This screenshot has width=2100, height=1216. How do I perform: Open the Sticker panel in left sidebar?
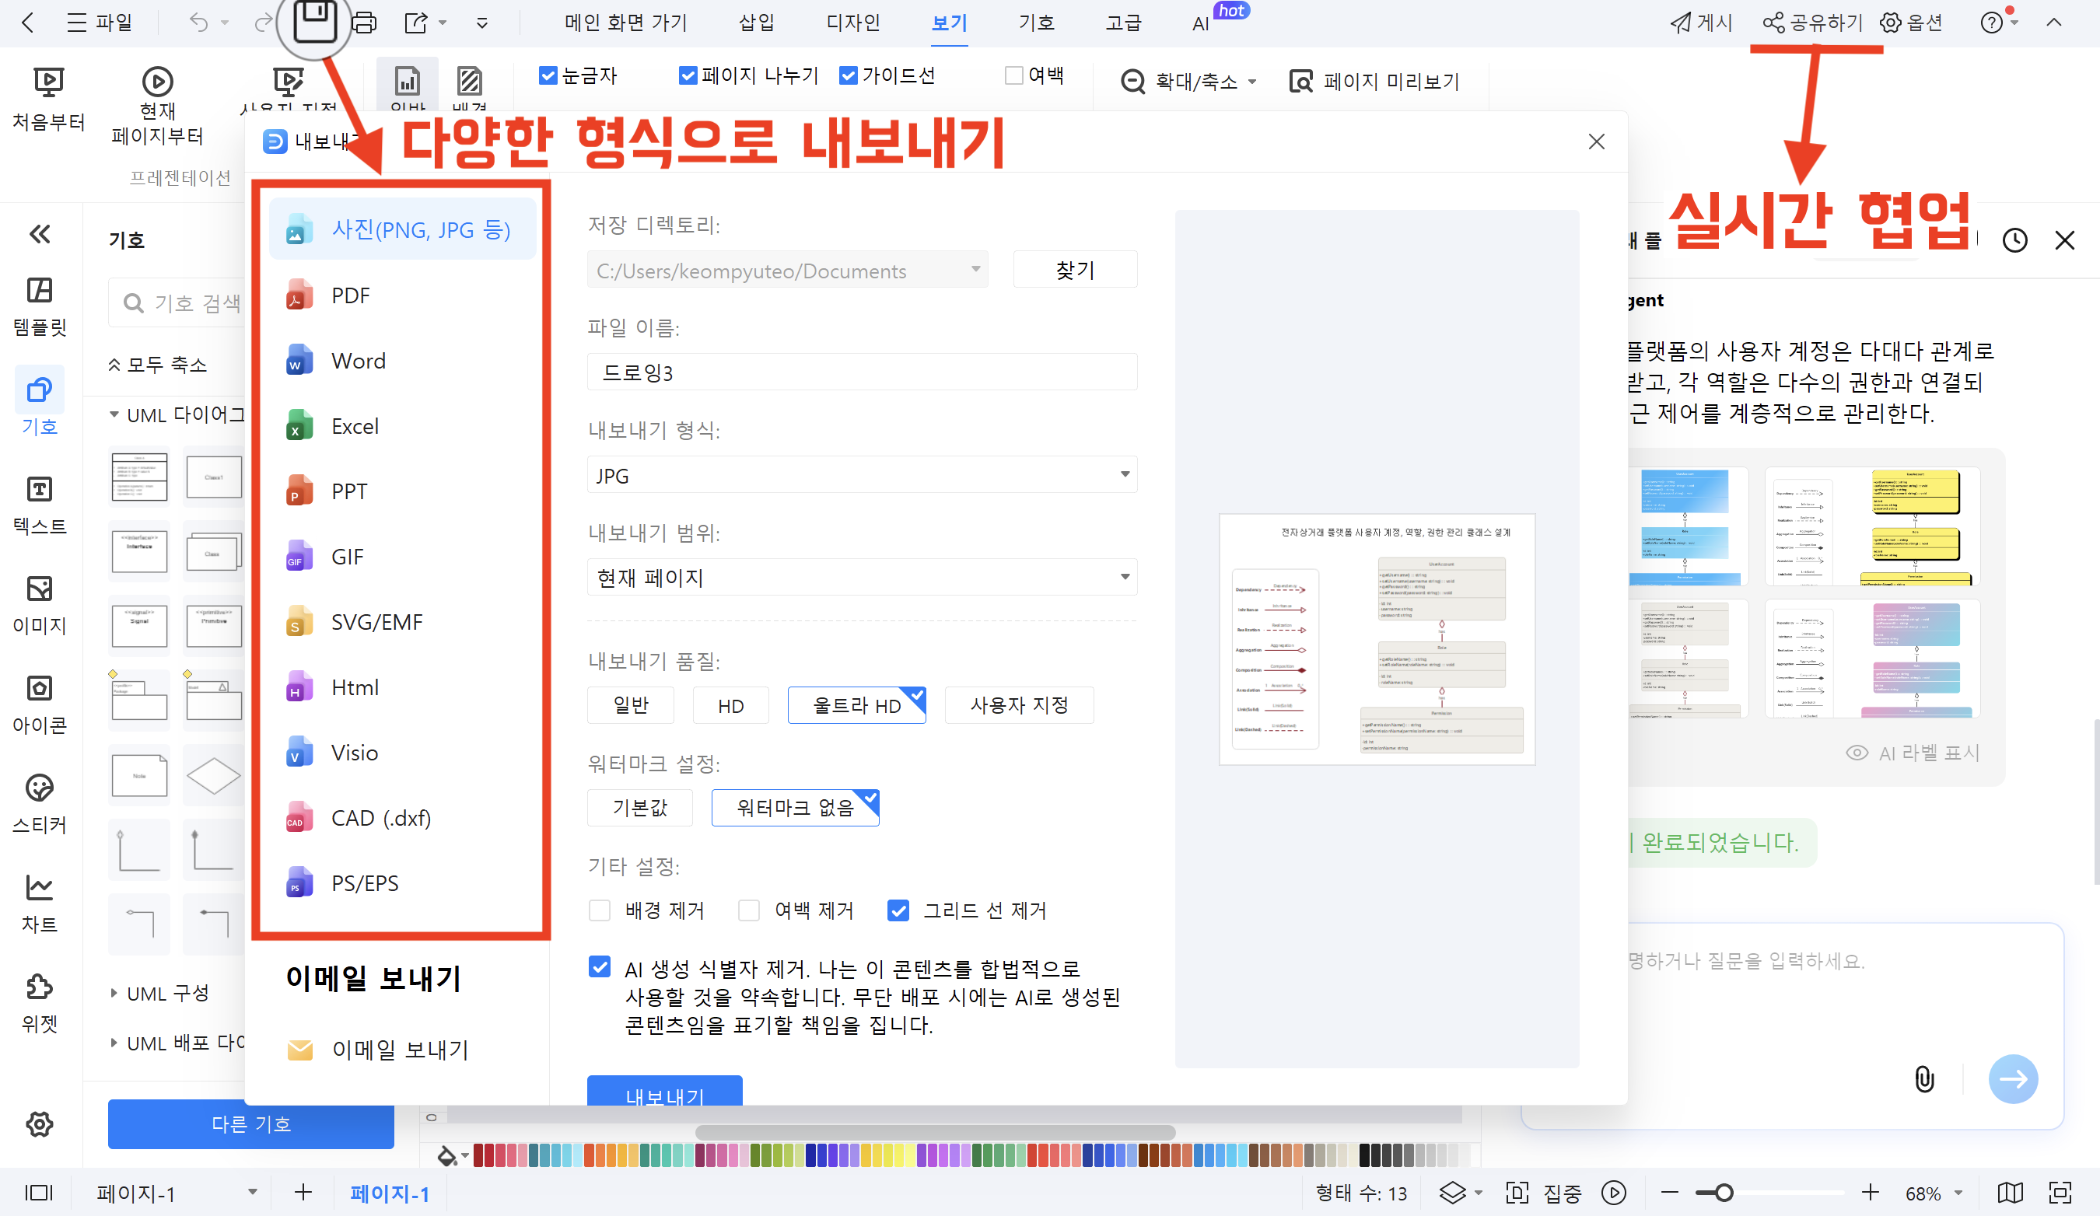point(39,803)
